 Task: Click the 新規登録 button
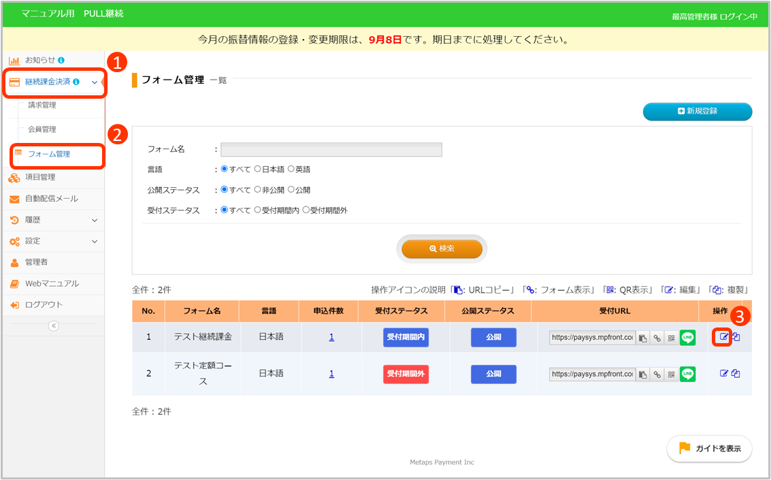tap(697, 111)
